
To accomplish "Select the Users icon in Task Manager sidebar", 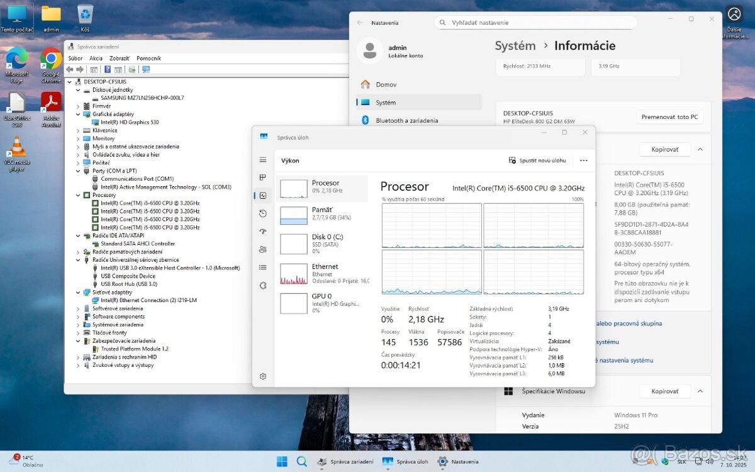I will click(263, 249).
